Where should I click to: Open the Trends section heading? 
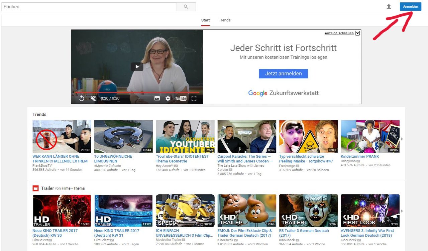coord(39,114)
